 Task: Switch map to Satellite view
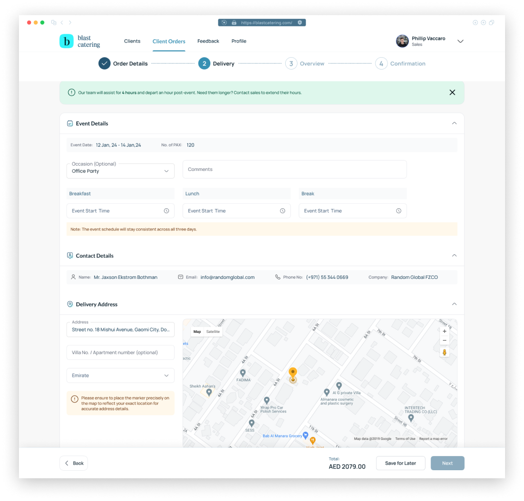pyautogui.click(x=213, y=331)
